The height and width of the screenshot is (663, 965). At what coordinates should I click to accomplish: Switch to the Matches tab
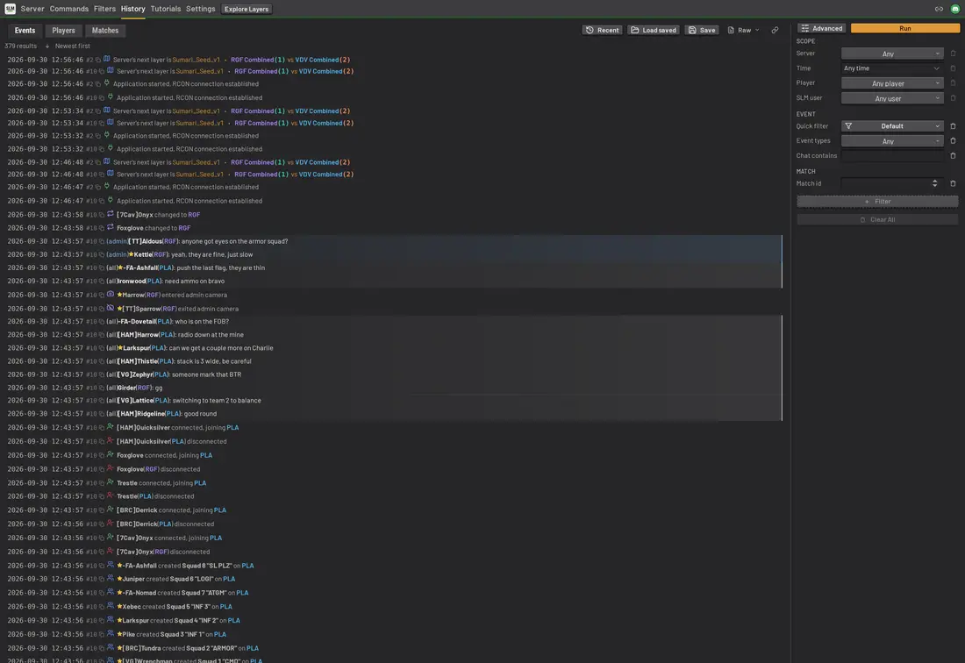pyautogui.click(x=104, y=30)
